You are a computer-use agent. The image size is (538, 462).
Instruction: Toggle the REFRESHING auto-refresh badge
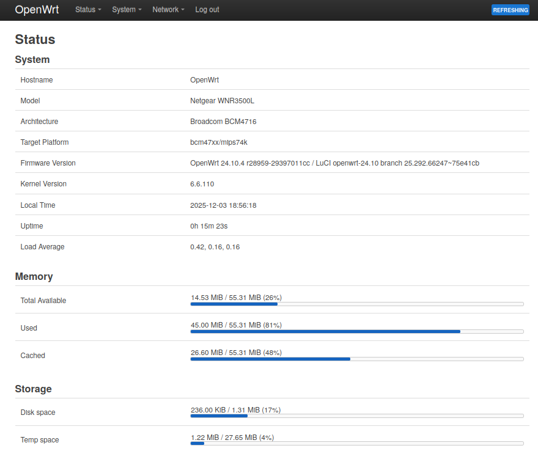coord(510,10)
